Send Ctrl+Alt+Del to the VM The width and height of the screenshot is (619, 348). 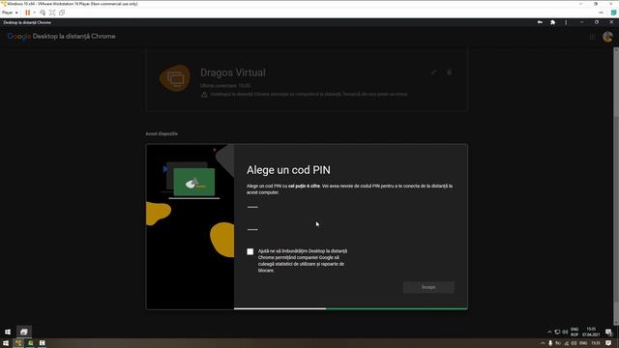[x=43, y=13]
